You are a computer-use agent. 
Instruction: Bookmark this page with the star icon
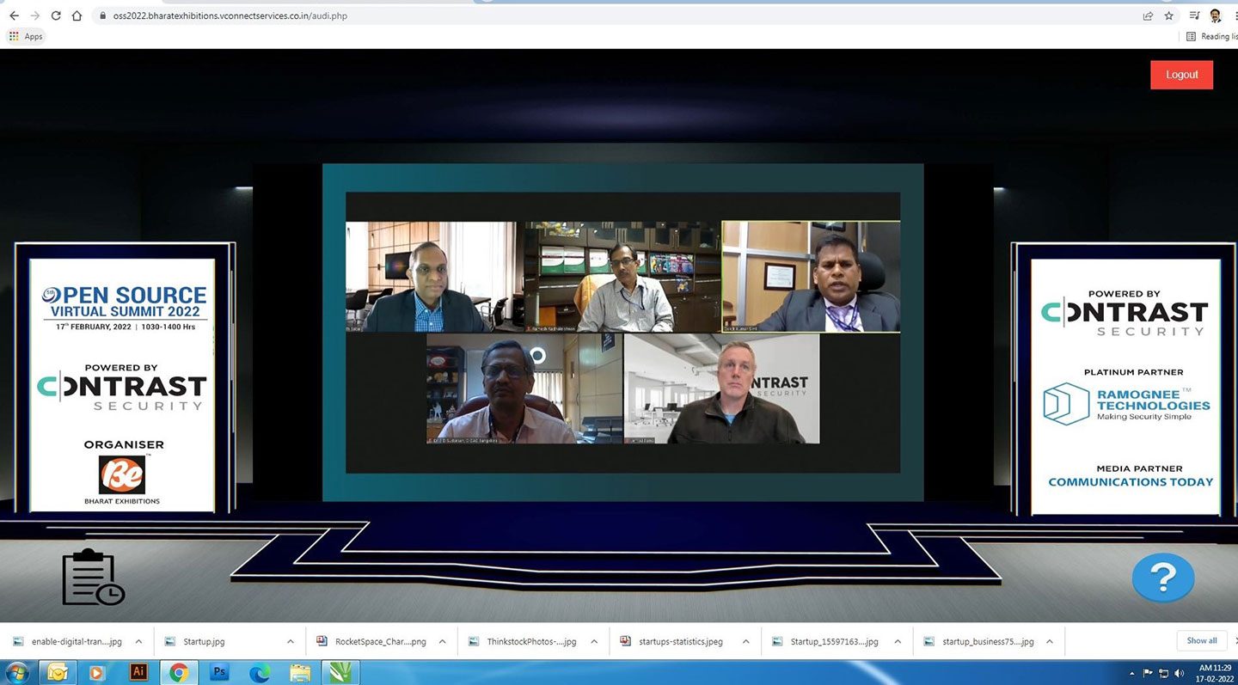[x=1169, y=15]
